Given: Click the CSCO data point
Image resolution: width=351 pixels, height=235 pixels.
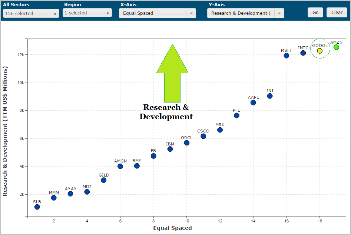Looking at the screenshot, I should coord(203,136).
